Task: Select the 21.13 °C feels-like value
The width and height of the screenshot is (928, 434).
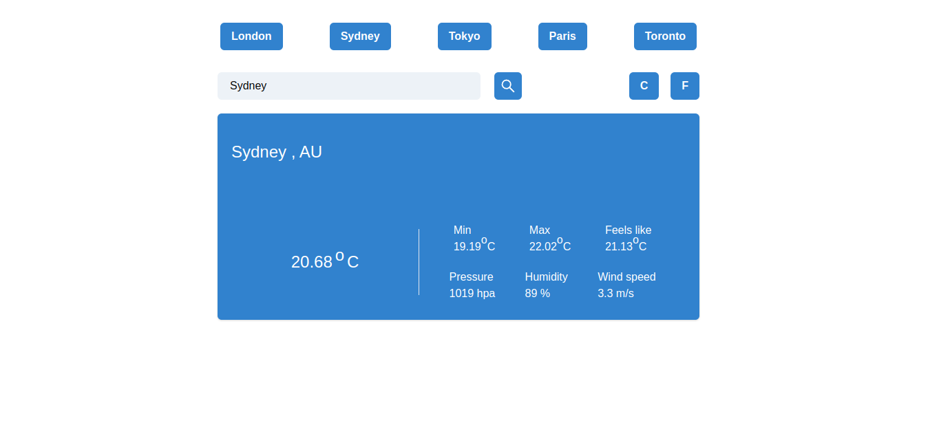Action: 625,246
